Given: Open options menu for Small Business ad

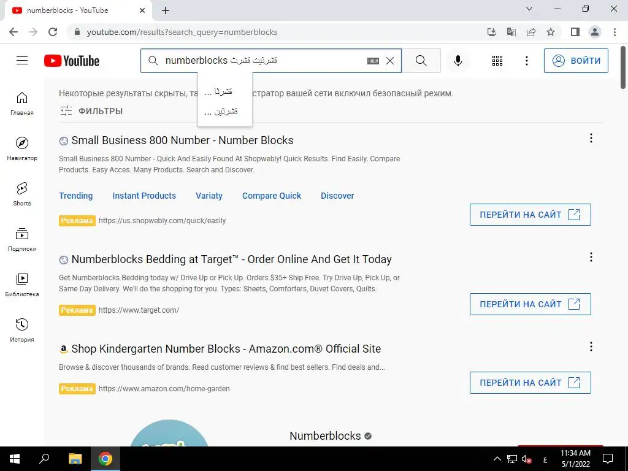Looking at the screenshot, I should 591,138.
